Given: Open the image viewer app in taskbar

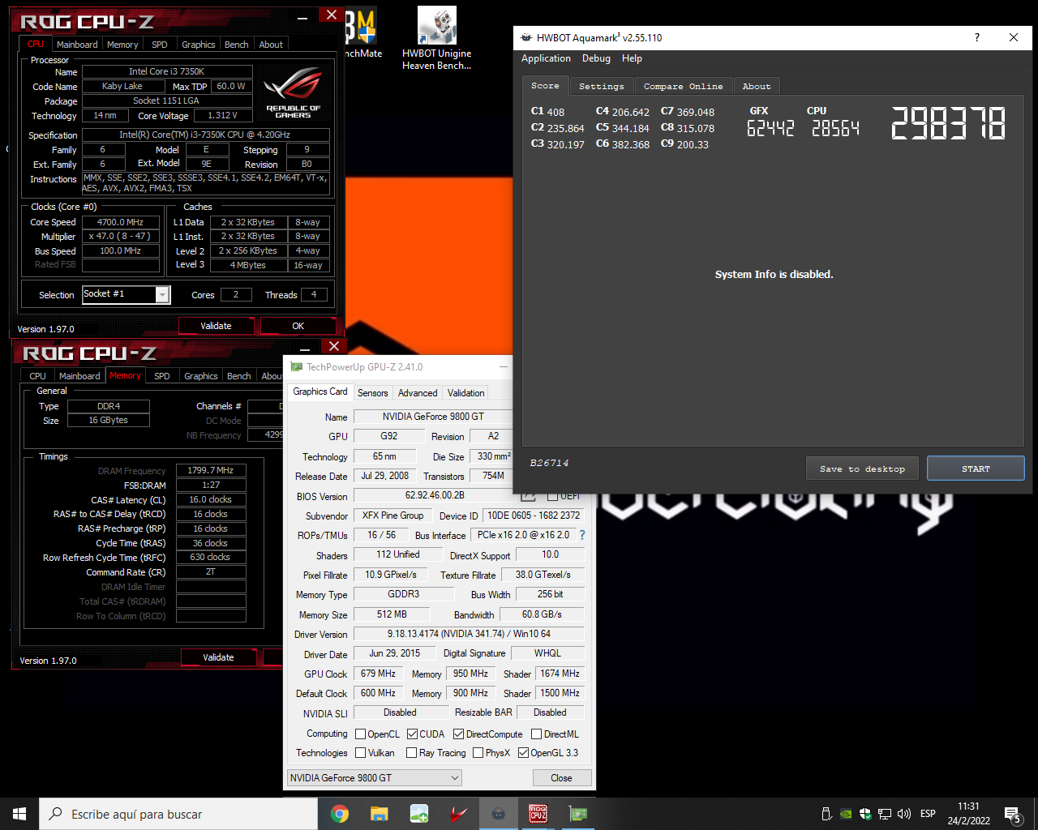Looking at the screenshot, I should click(419, 814).
